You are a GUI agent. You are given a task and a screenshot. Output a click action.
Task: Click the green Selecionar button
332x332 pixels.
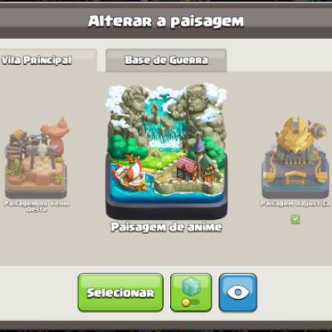point(120,292)
